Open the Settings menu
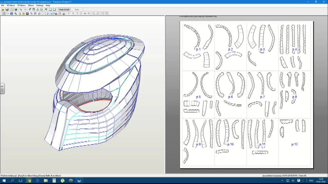The height and width of the screenshot is (184, 328). coord(40,5)
